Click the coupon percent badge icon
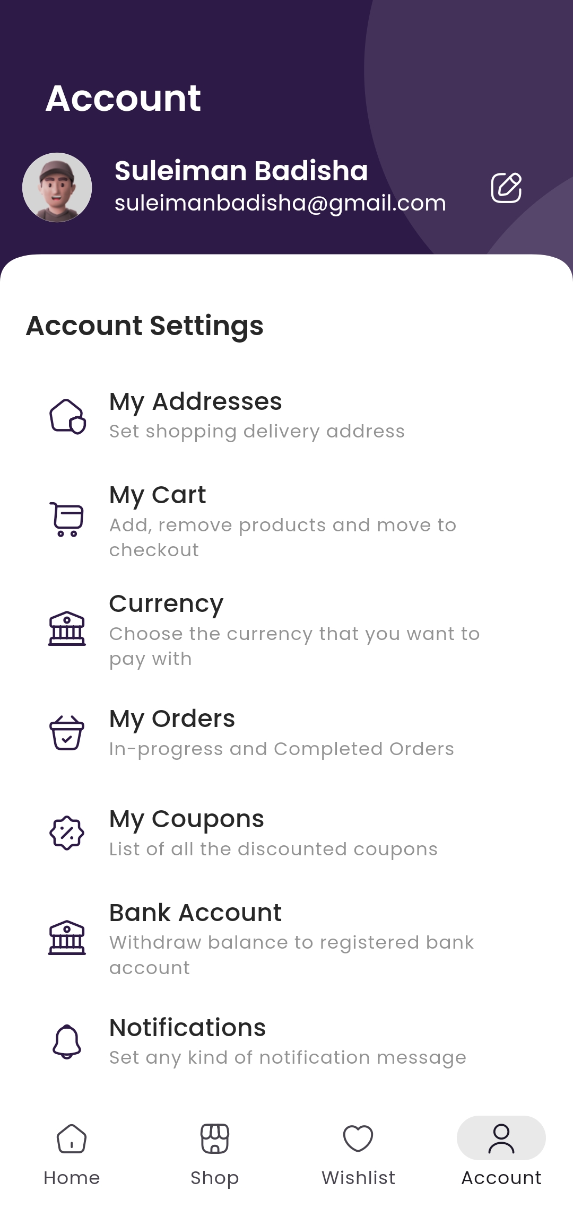 (x=67, y=833)
